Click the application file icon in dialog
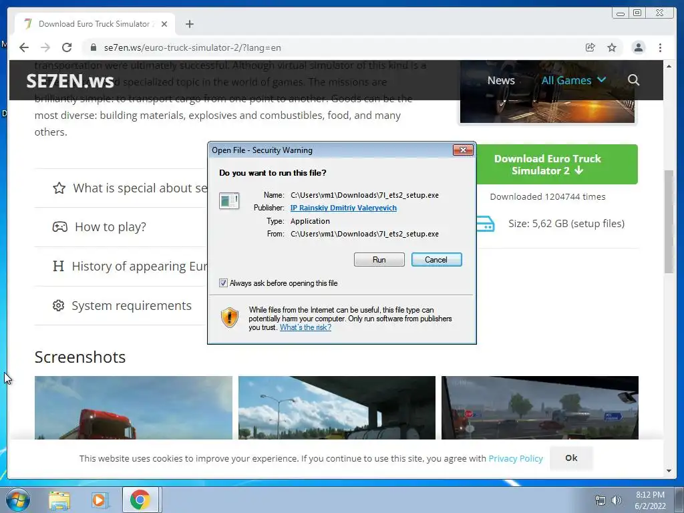Screen dimensions: 684x513 229,201
